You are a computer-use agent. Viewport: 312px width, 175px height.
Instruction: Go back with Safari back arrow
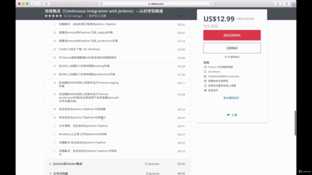coord(33,3)
